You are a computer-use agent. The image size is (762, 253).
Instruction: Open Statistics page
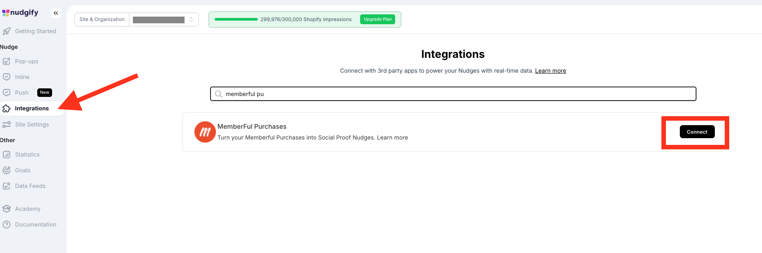27,155
